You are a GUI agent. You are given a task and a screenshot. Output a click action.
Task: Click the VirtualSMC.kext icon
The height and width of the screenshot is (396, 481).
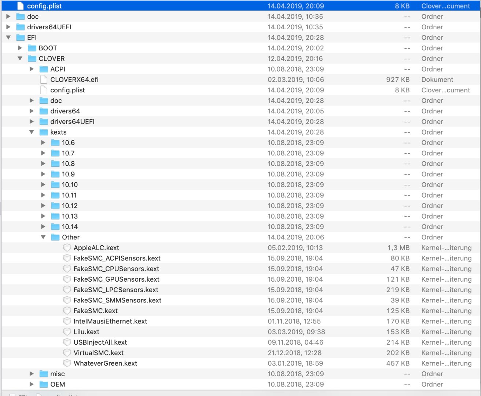click(x=67, y=353)
